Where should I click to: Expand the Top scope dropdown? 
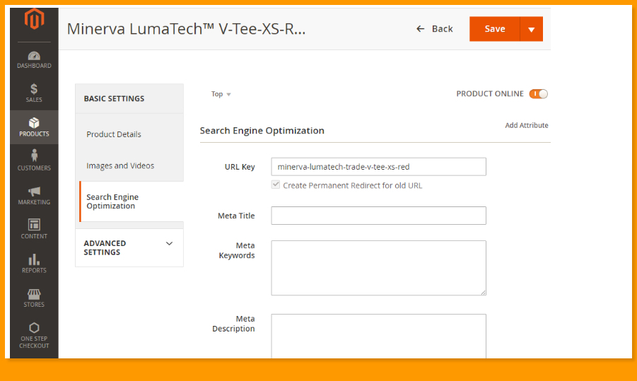coord(221,94)
